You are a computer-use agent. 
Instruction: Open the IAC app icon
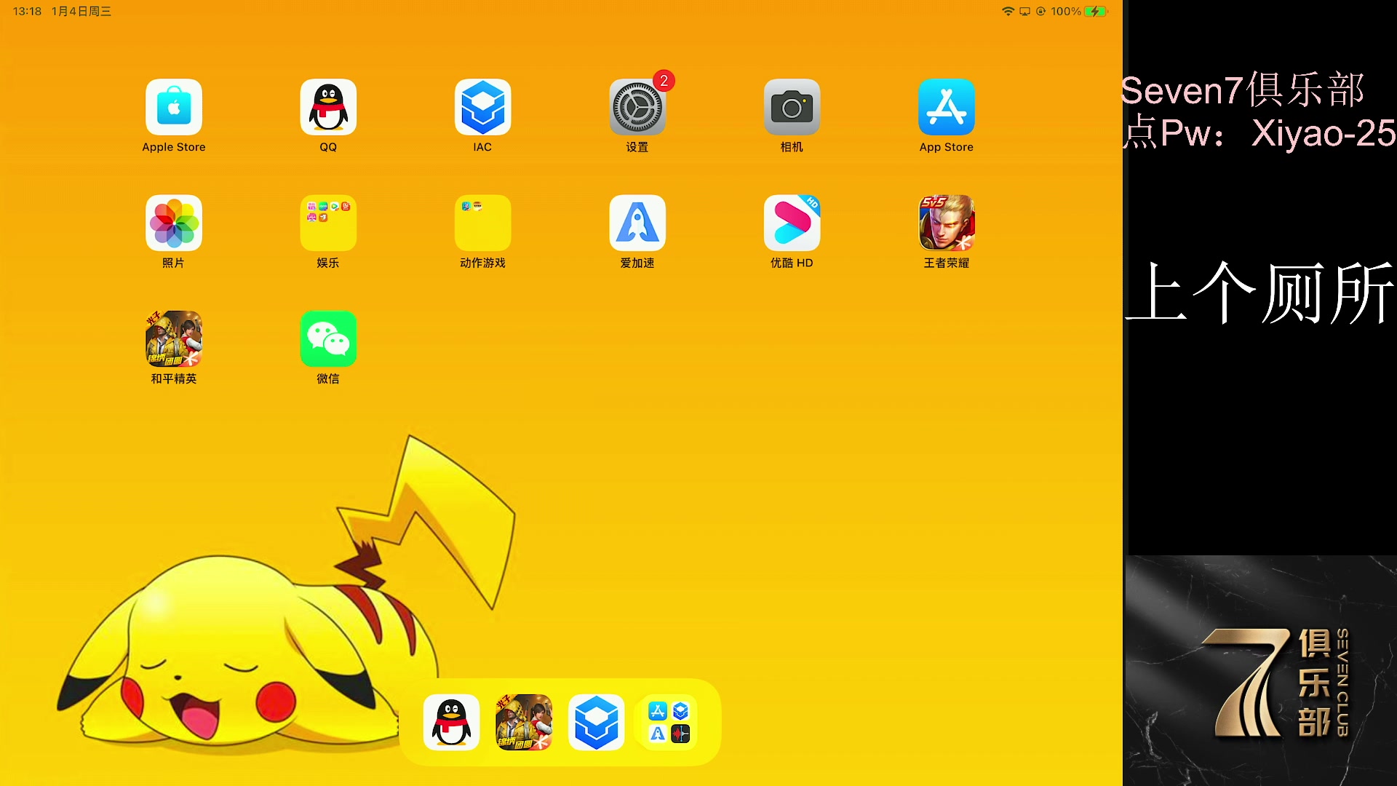[x=482, y=107]
